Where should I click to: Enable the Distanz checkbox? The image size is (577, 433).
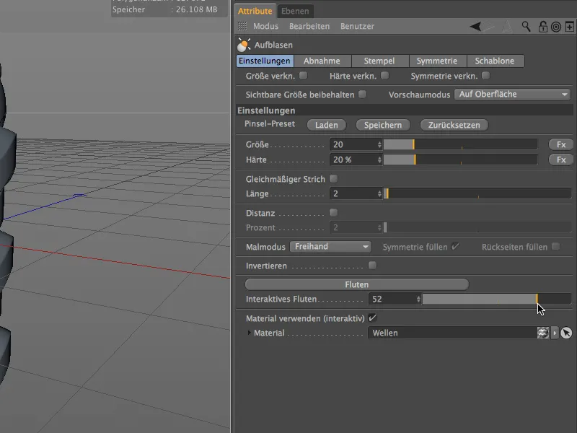coord(333,213)
